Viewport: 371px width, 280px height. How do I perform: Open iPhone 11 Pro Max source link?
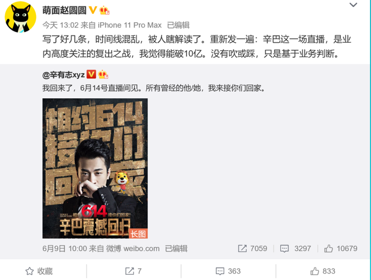click(130, 25)
